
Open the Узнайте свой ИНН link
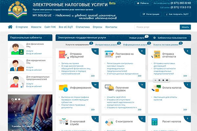tap(116, 97)
